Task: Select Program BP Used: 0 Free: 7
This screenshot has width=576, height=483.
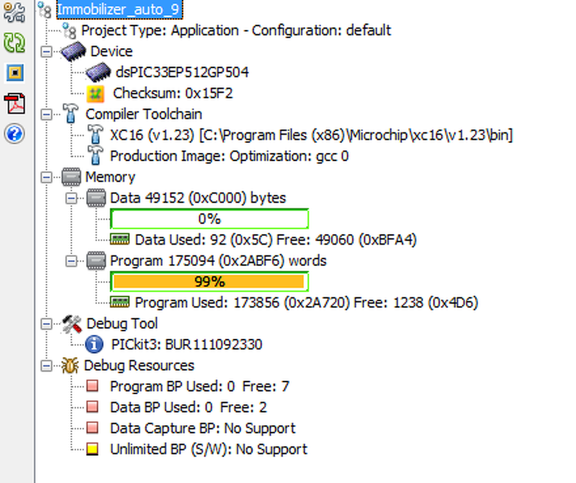Action: [x=200, y=386]
